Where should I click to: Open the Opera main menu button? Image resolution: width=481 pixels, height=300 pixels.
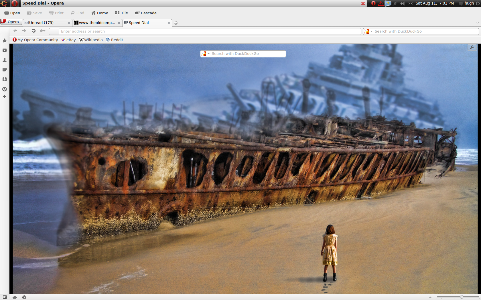[10, 22]
